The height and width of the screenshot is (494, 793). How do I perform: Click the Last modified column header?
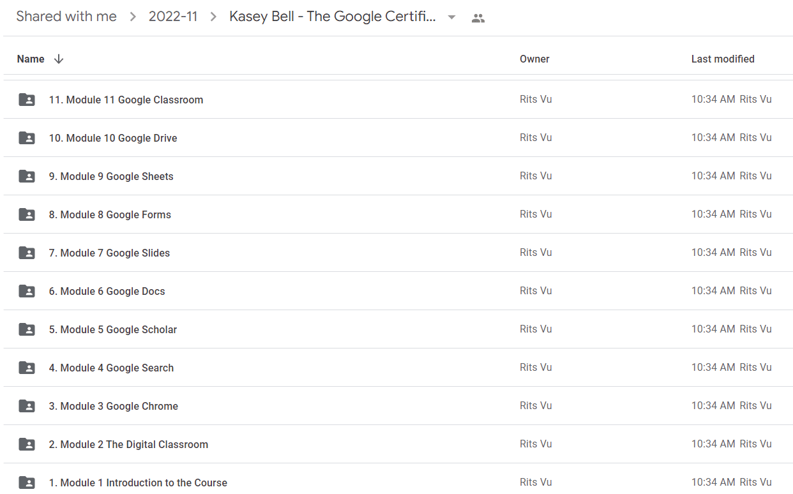(x=723, y=59)
